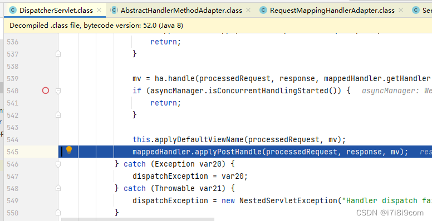Click the RequestMappingHandlerAdapter class file icon
Image resolution: width=432 pixels, height=221 pixels.
click(x=263, y=11)
